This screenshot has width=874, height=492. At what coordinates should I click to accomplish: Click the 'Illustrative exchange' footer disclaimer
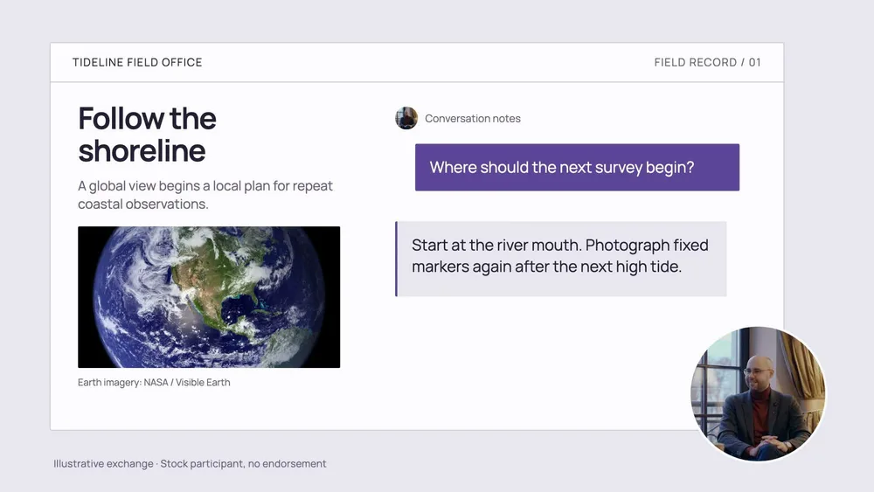[x=190, y=463]
